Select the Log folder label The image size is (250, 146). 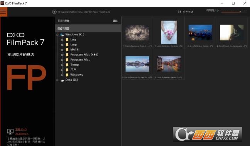(73, 39)
